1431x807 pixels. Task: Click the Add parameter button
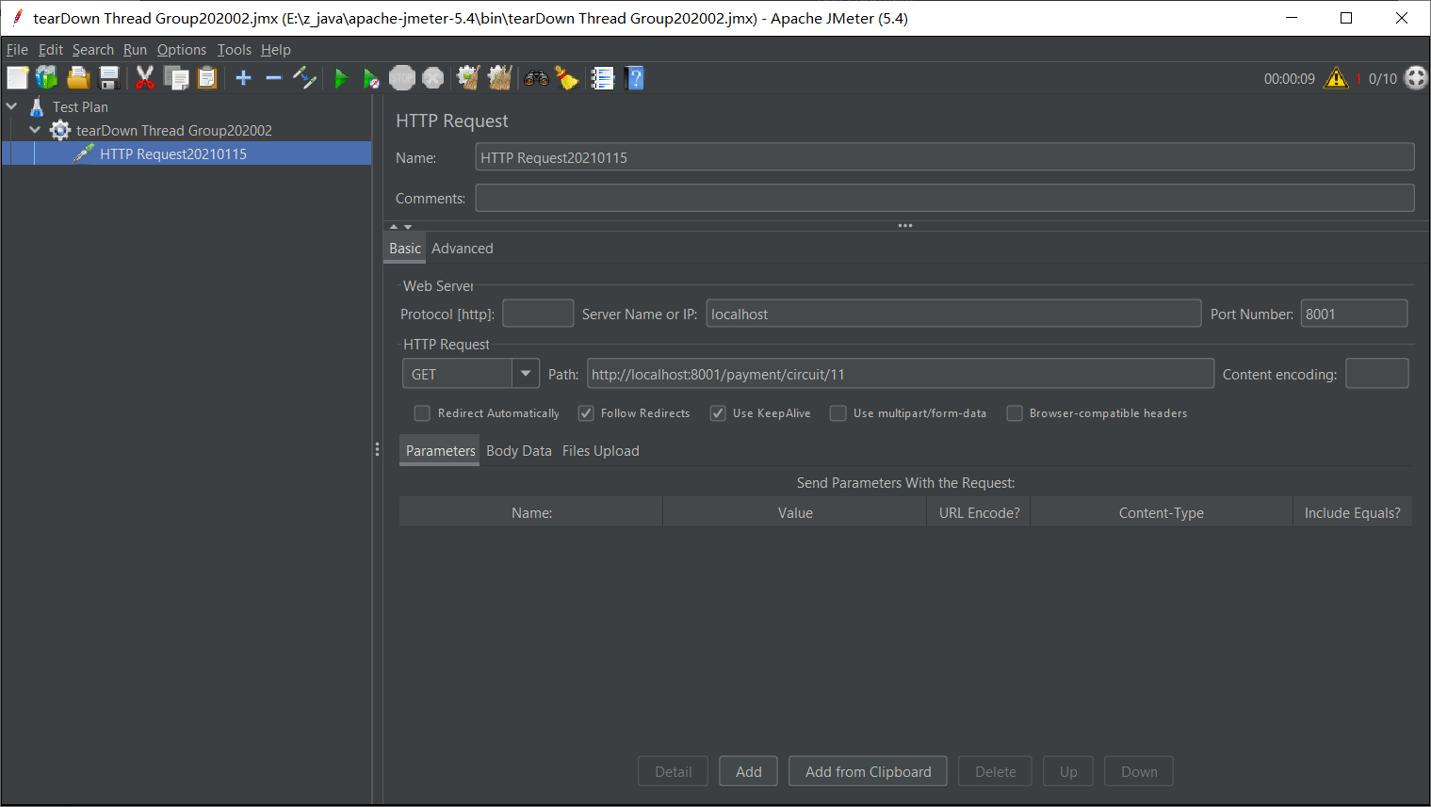(x=749, y=772)
